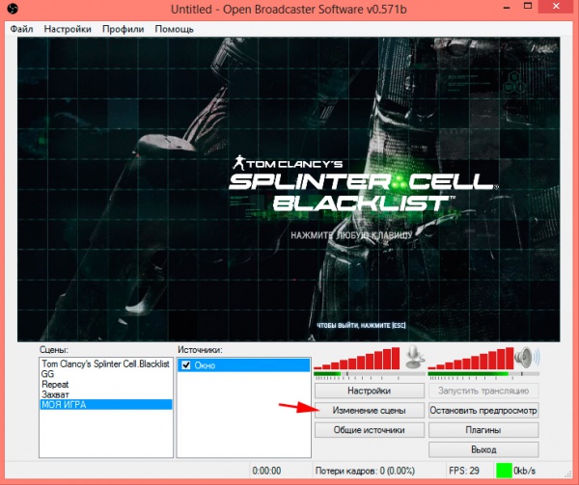Screen dimensions: 579x485
Task: Adjust the microphone volume meter
Action: [x=357, y=360]
